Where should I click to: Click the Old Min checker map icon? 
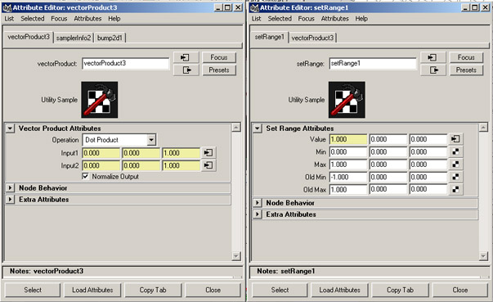pyautogui.click(x=455, y=177)
